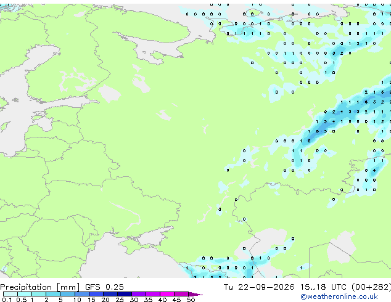Click the (00+282) forecast offset label

pyautogui.click(x=371, y=287)
